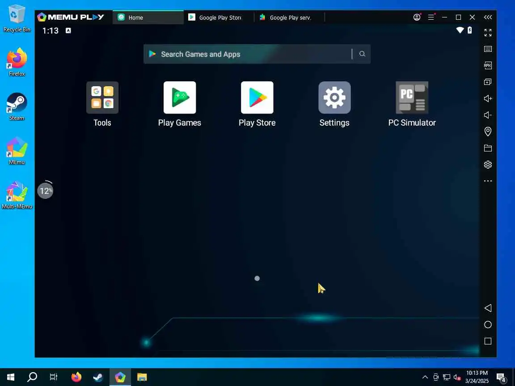Open the multi-instance window icon
Image resolution: width=515 pixels, height=386 pixels.
tap(488, 82)
